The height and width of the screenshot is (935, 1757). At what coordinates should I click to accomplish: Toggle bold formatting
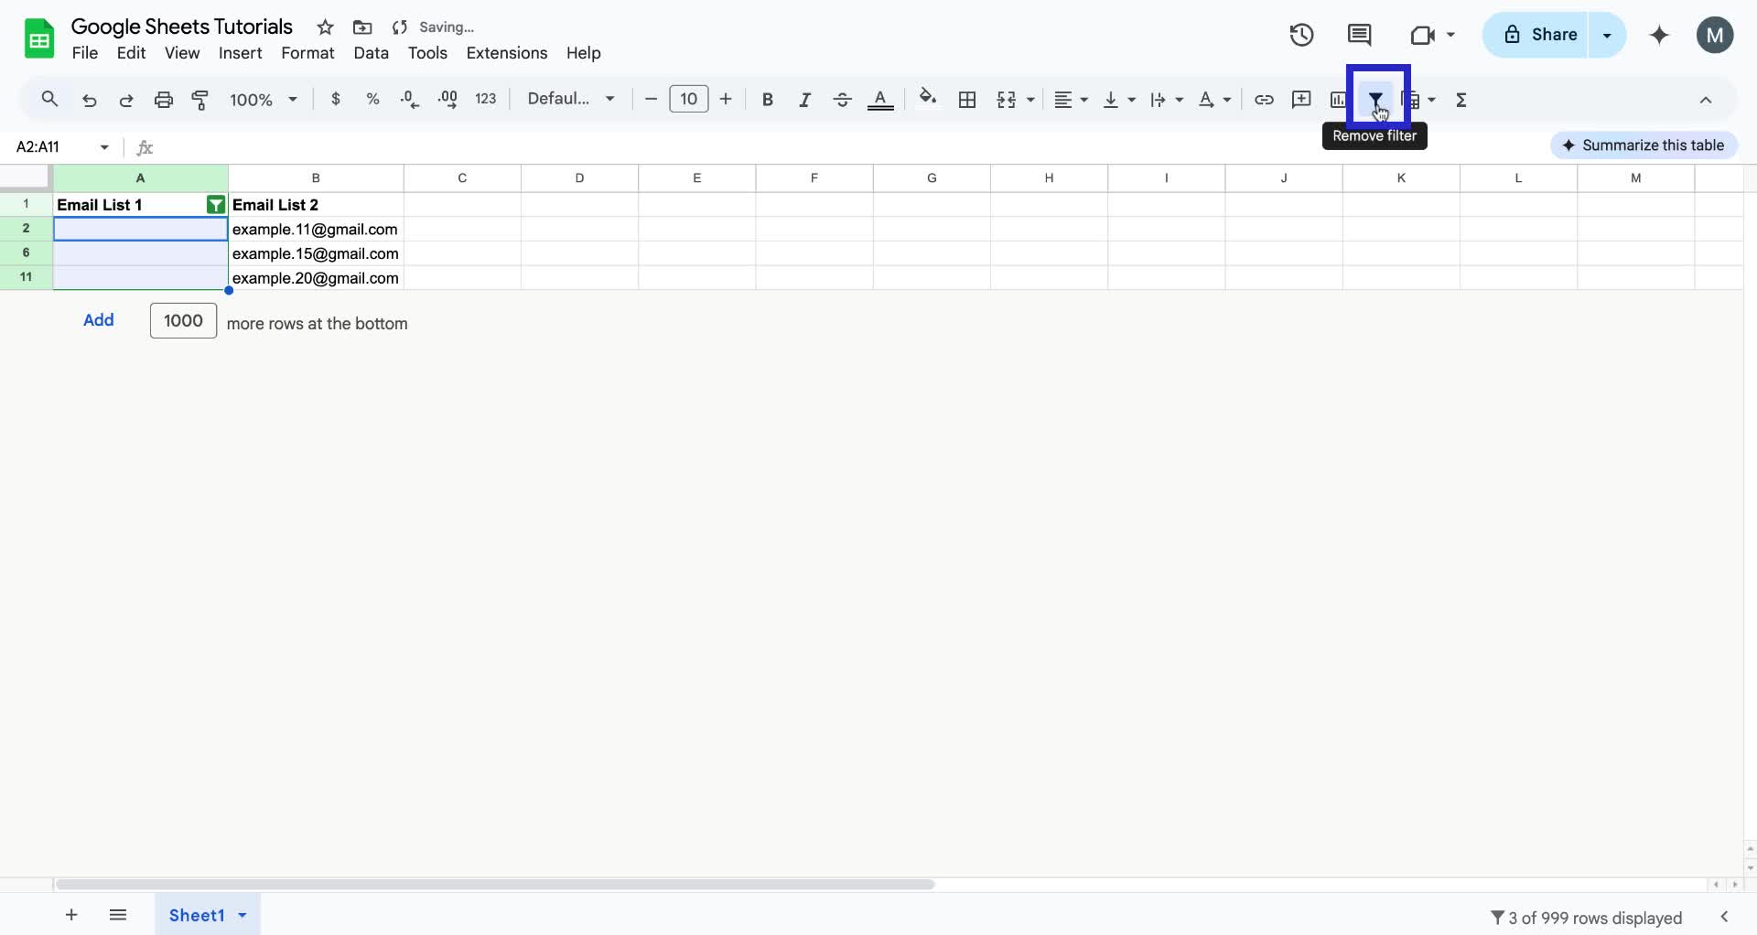[x=767, y=100]
